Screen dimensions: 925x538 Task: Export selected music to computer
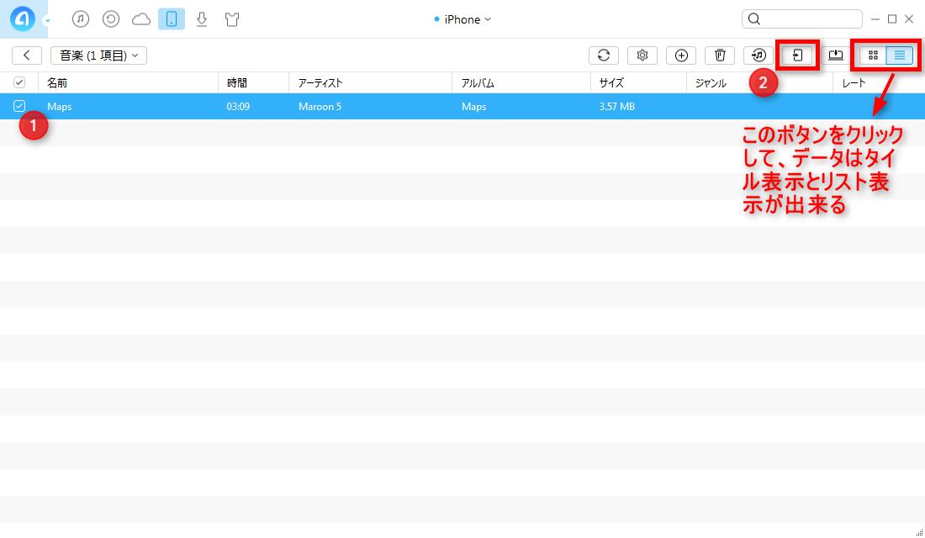(836, 55)
